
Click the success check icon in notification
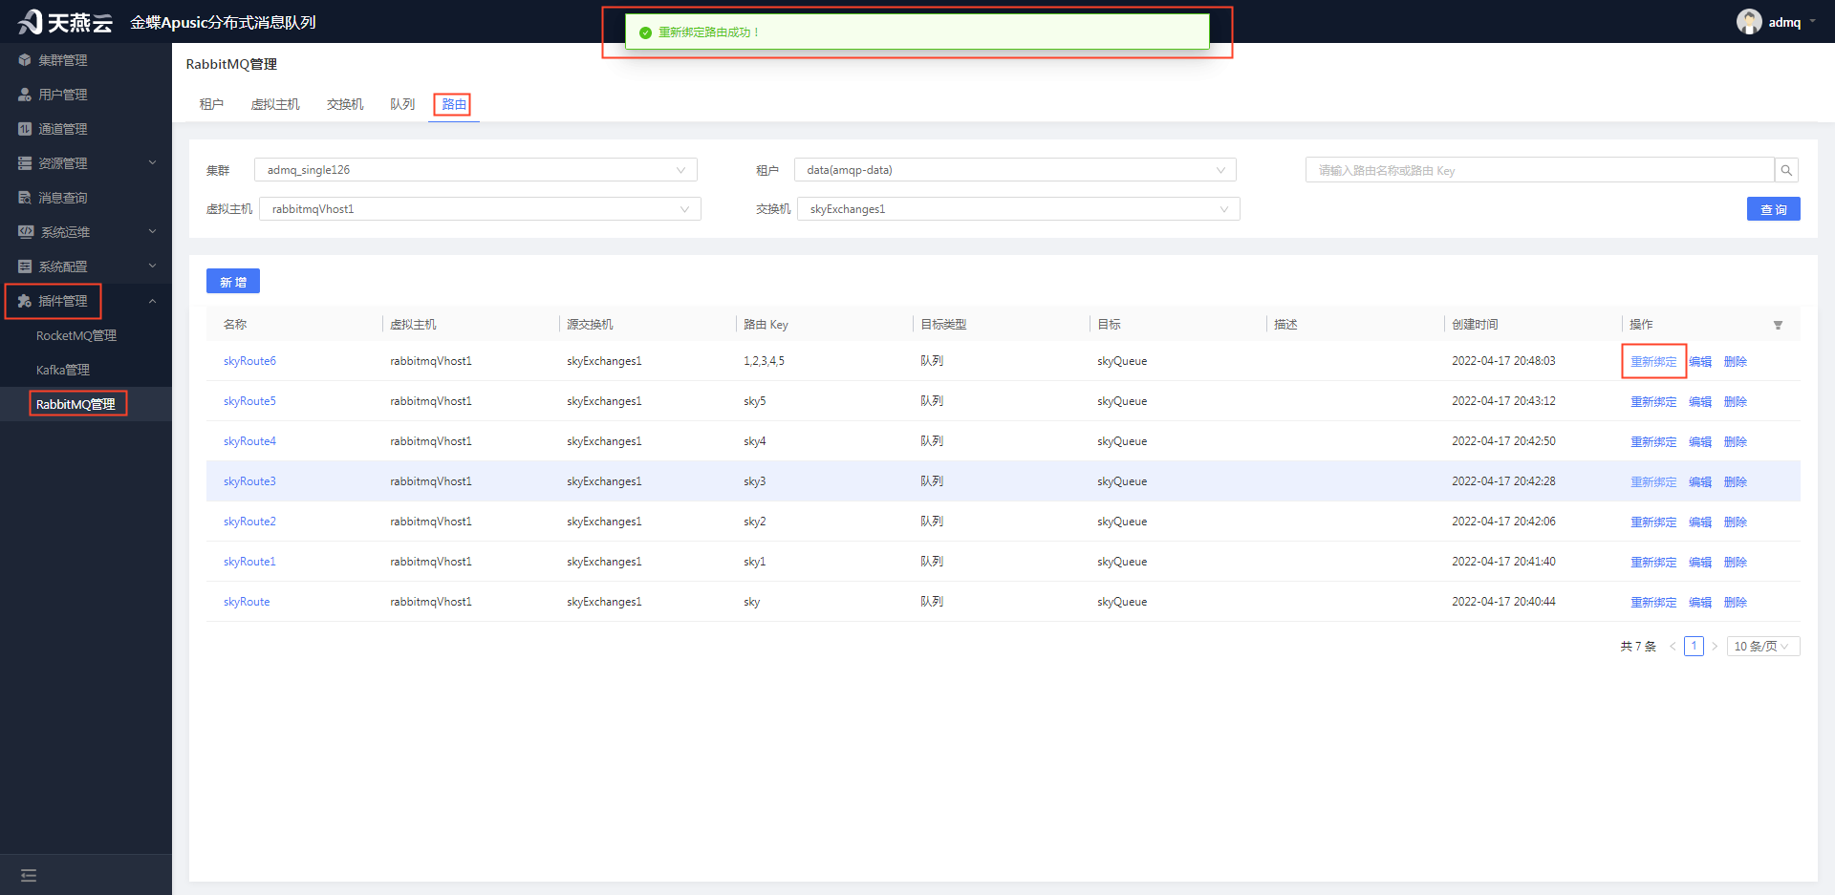click(x=645, y=32)
